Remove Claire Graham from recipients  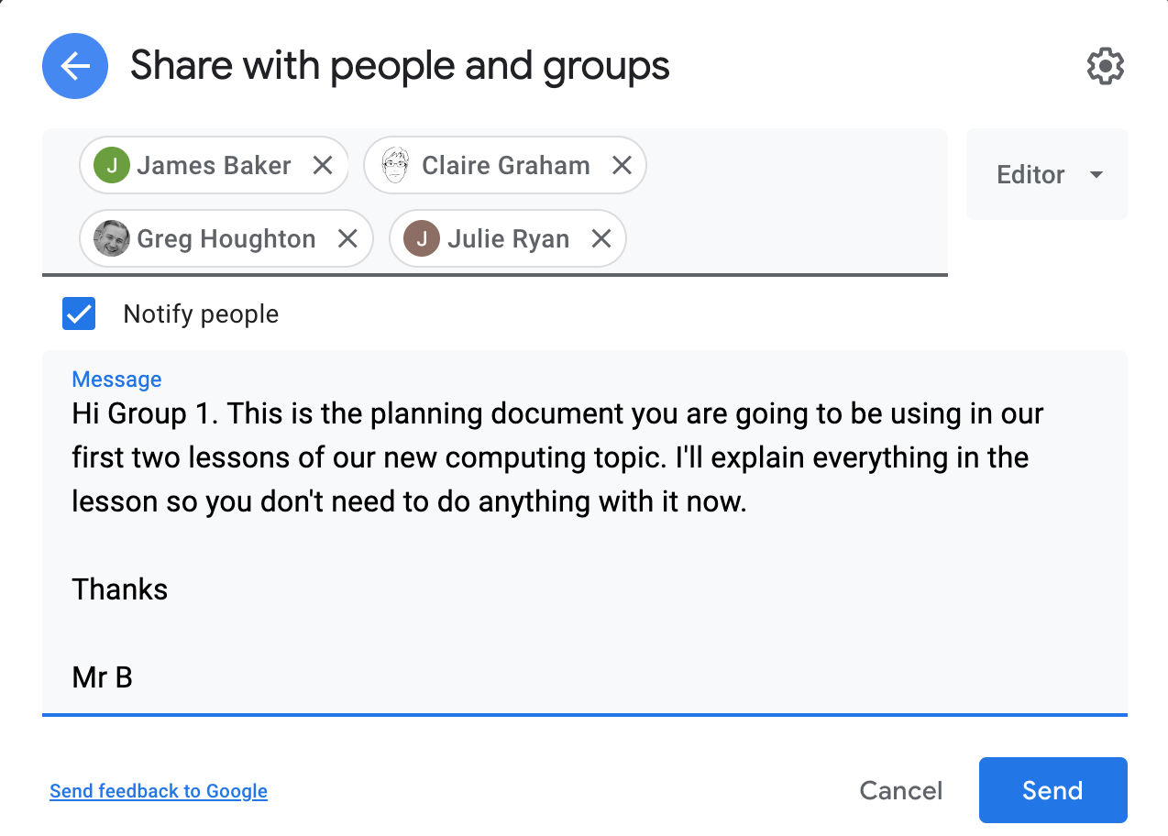(x=622, y=165)
